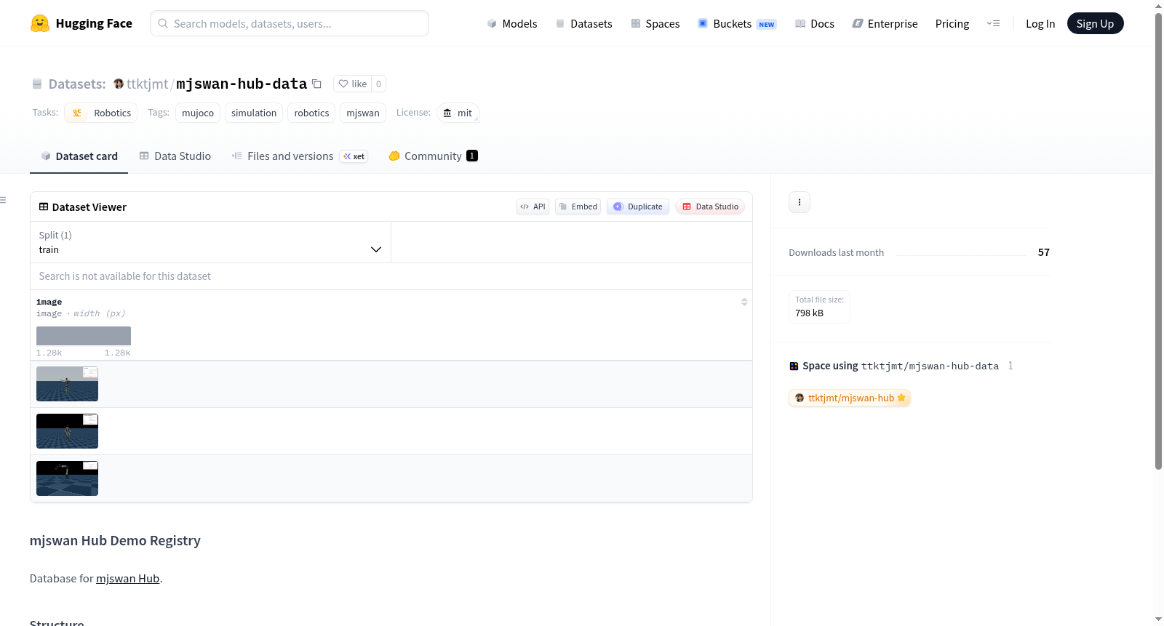Open the second dataset image thumbnail

67,431
